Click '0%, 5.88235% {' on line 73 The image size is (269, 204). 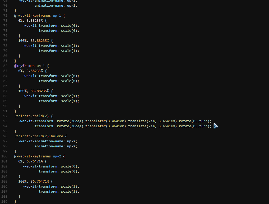click(33, 20)
